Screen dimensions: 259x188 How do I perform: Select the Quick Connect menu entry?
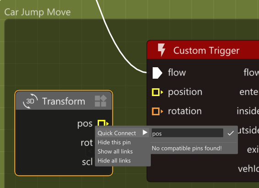click(122, 133)
